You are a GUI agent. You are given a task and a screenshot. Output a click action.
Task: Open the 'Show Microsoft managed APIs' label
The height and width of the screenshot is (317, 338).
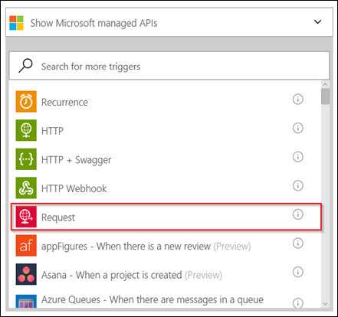pos(94,23)
